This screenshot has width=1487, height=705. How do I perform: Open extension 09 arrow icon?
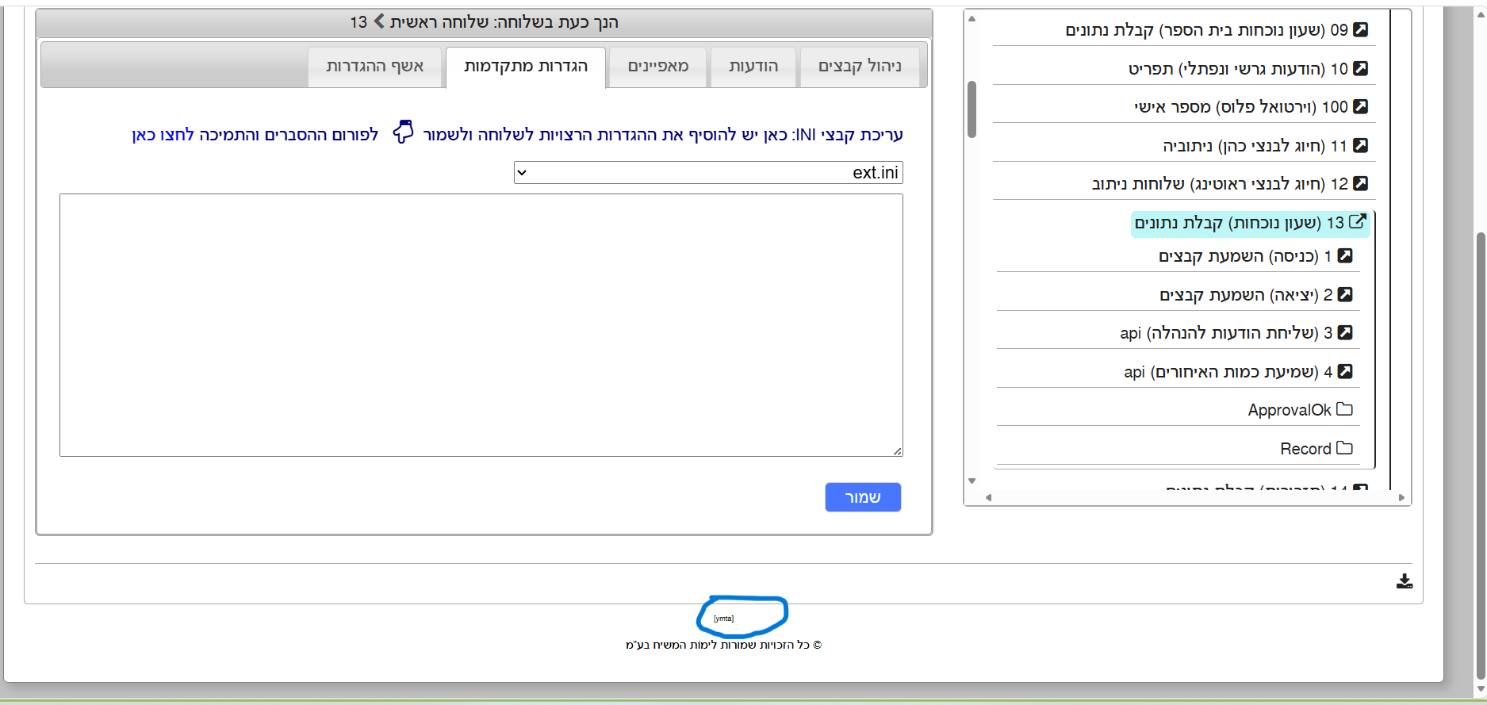(x=1360, y=29)
